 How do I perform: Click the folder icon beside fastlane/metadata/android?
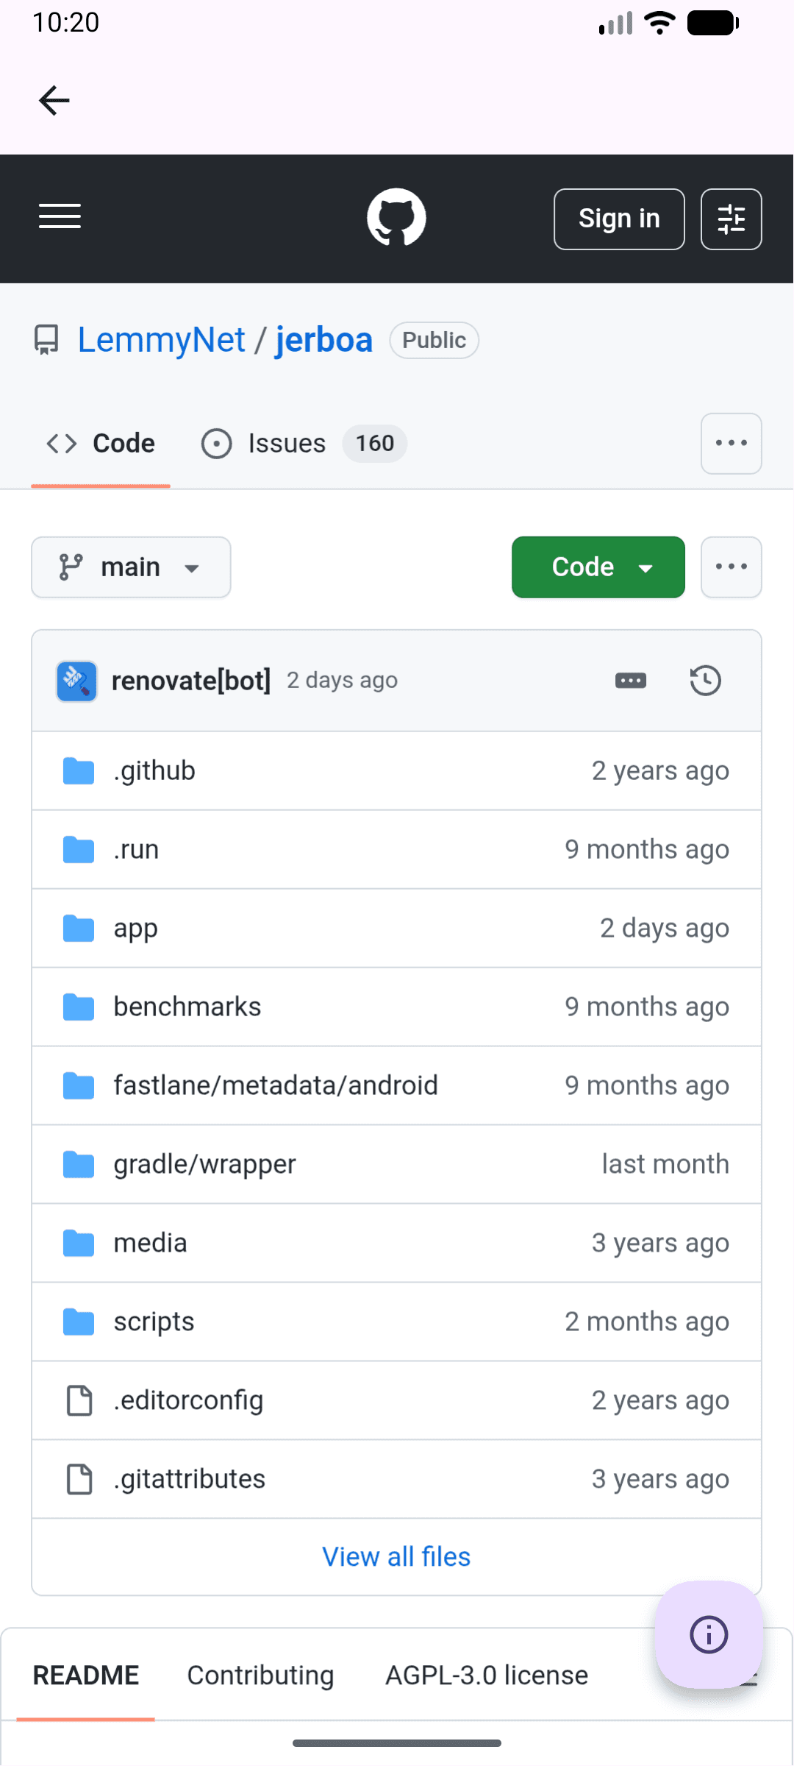click(79, 1086)
